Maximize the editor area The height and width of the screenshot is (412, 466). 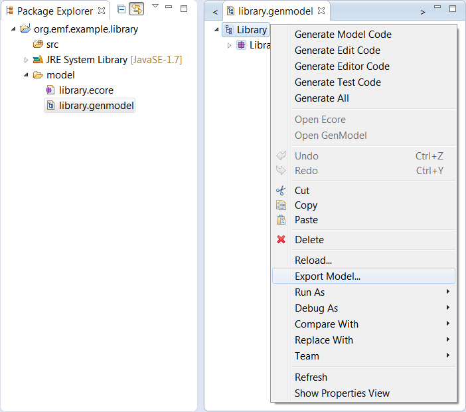coord(453,9)
